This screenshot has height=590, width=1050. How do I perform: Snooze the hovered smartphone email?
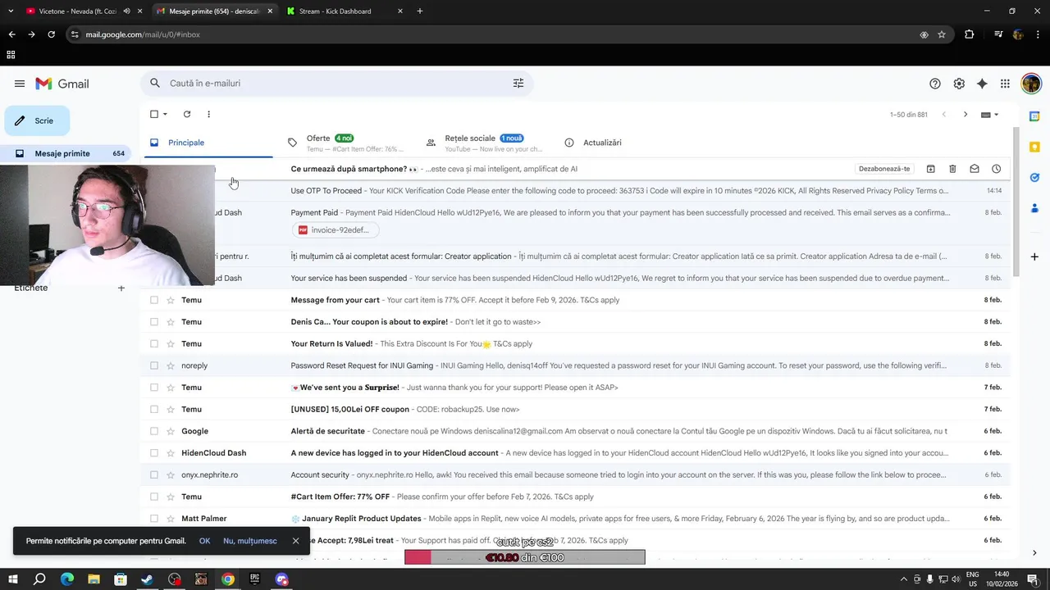tap(996, 169)
